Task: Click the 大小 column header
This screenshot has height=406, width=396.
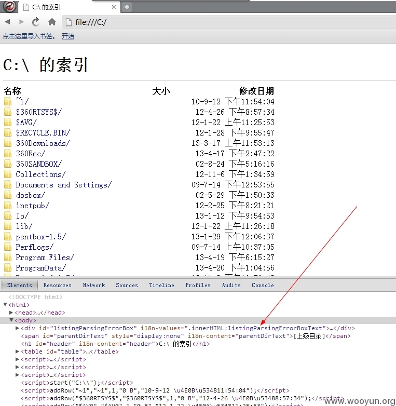Action: (x=161, y=91)
